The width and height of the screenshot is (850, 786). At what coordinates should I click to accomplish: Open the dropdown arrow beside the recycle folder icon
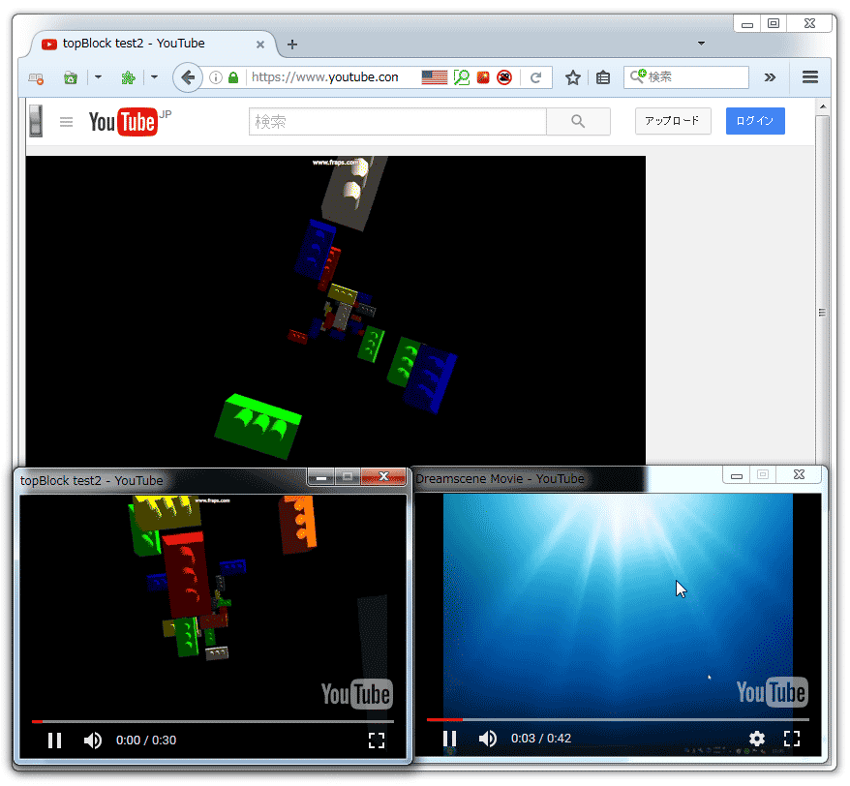(98, 77)
